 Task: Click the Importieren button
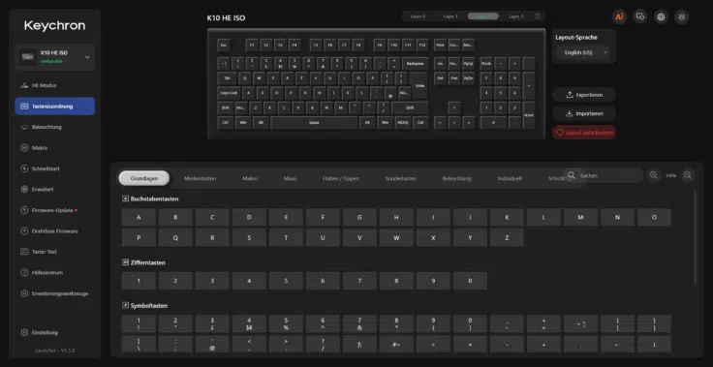pyautogui.click(x=584, y=113)
